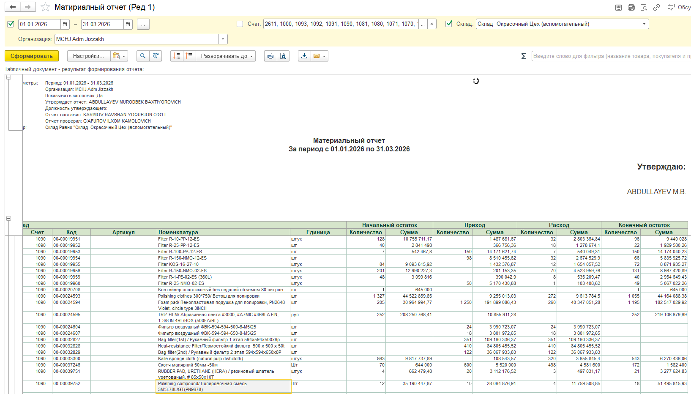Image resolution: width=691 pixels, height=394 pixels.
Task: Select the cell Kalle sponge cloth
Action: pyautogui.click(x=224, y=358)
